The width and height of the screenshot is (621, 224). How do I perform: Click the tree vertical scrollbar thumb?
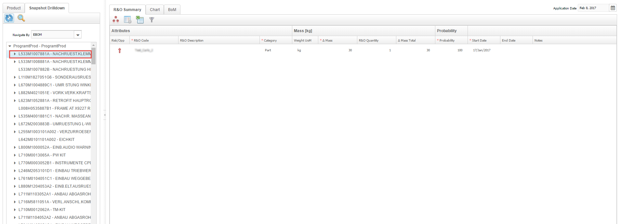coord(93,56)
